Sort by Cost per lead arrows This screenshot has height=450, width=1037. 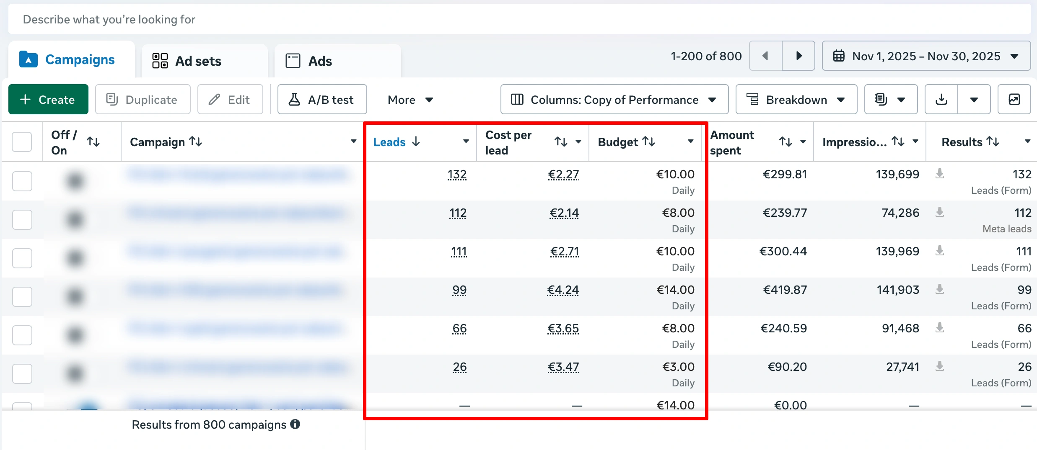point(561,142)
